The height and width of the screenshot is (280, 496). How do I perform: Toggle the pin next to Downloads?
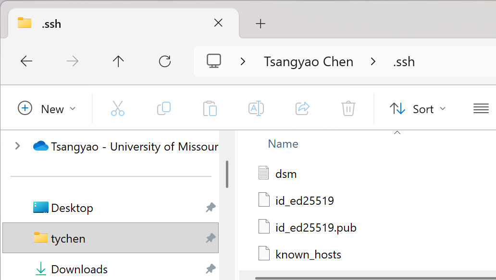[211, 269]
